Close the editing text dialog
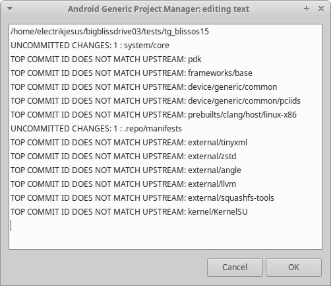The height and width of the screenshot is (286, 331). [321, 9]
